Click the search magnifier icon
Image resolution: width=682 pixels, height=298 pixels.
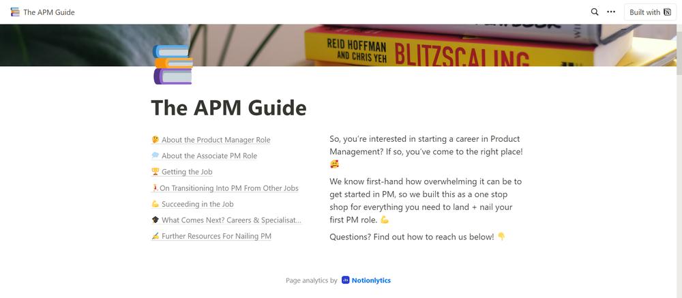coord(595,12)
